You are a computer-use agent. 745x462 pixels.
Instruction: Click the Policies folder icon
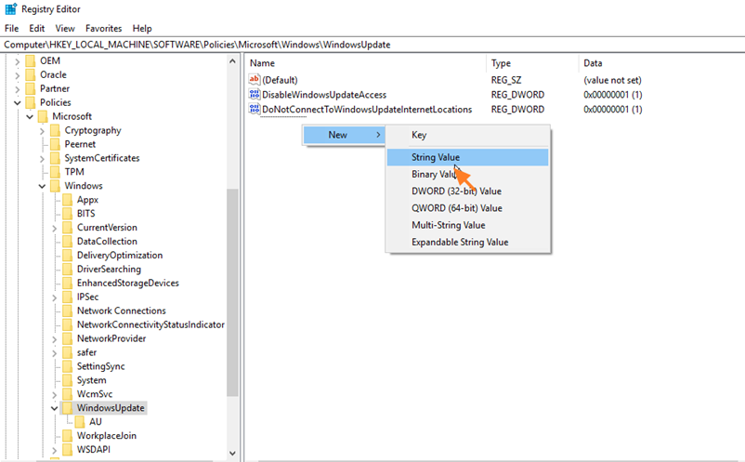pos(31,102)
